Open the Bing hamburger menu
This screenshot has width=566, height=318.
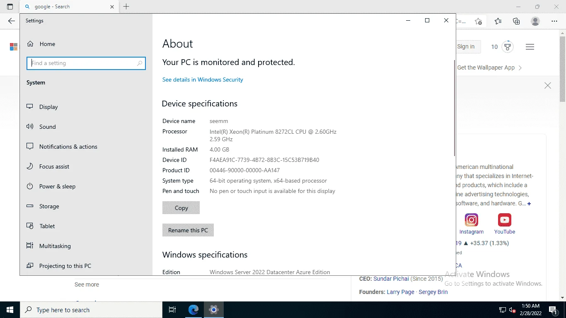(x=530, y=47)
